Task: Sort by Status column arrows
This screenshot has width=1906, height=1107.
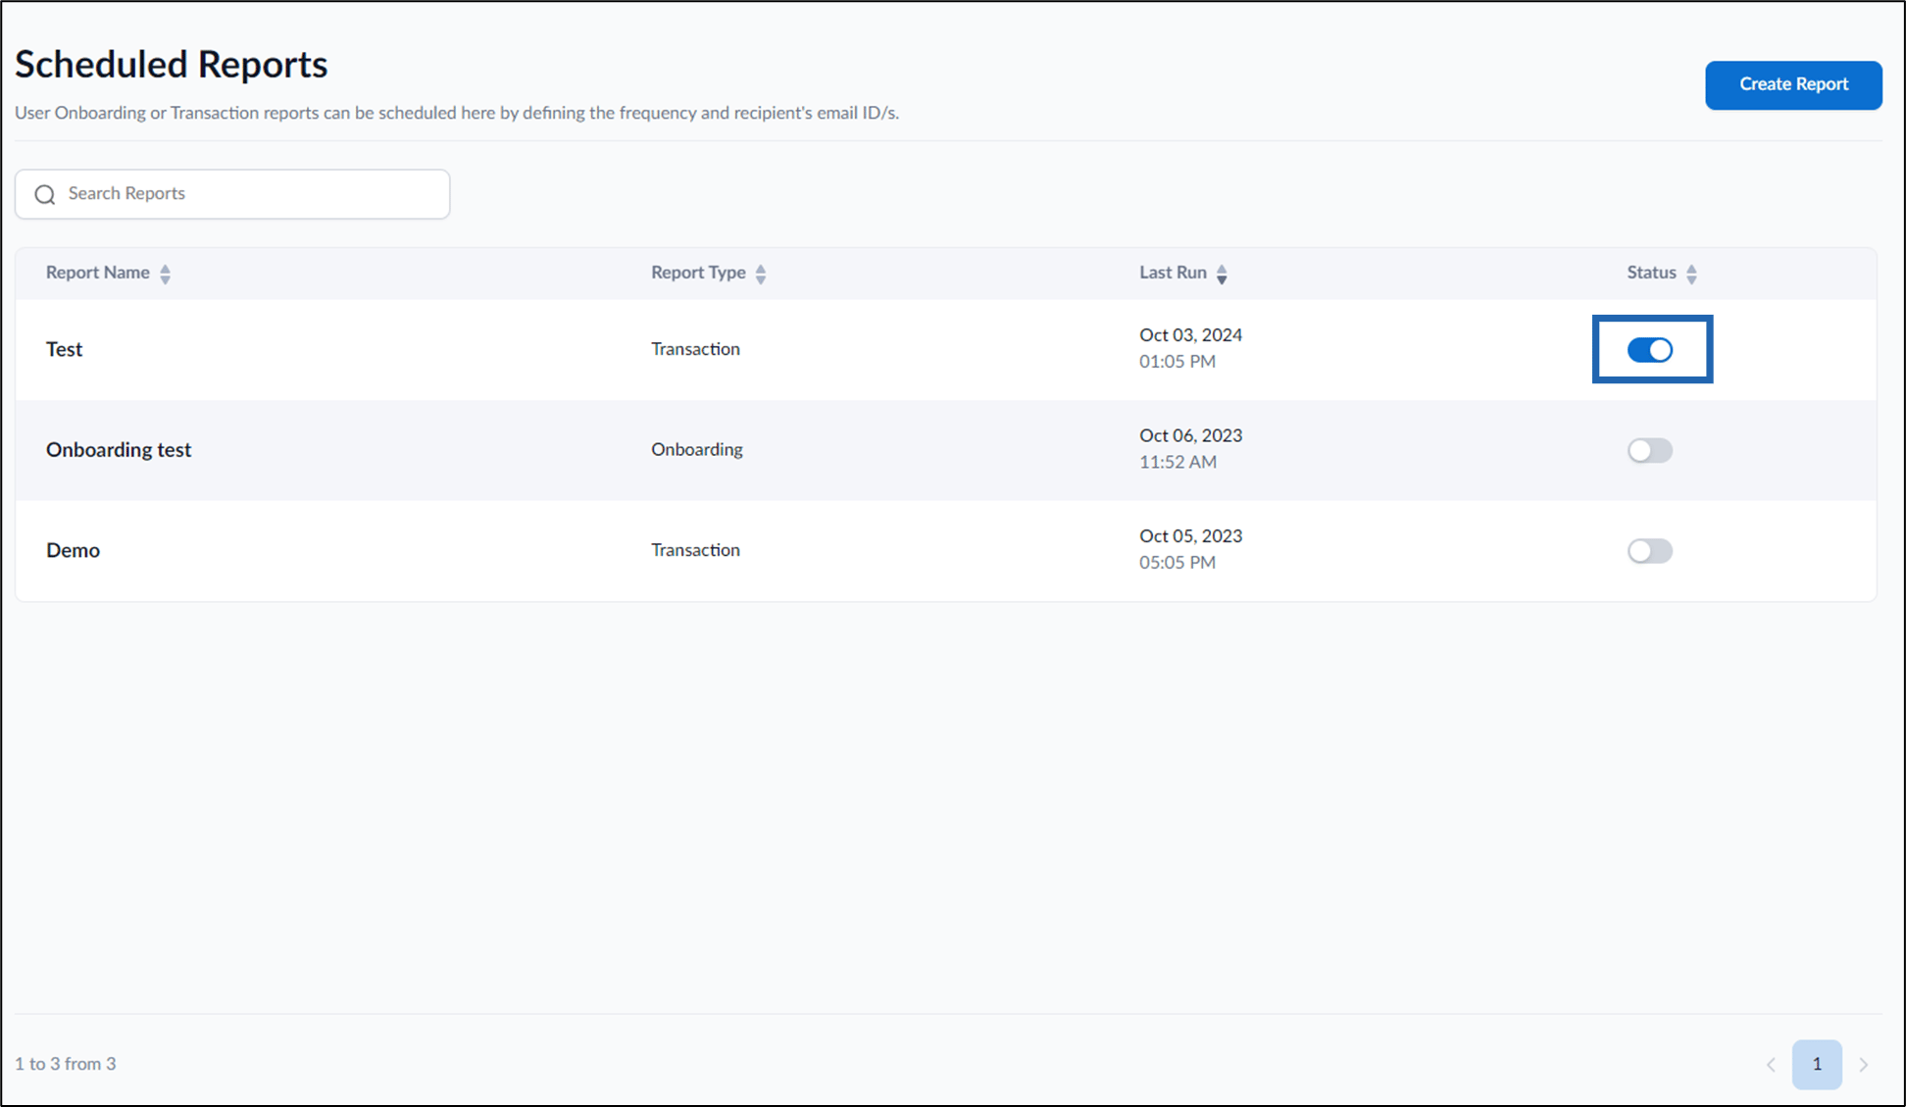Action: click(1691, 274)
